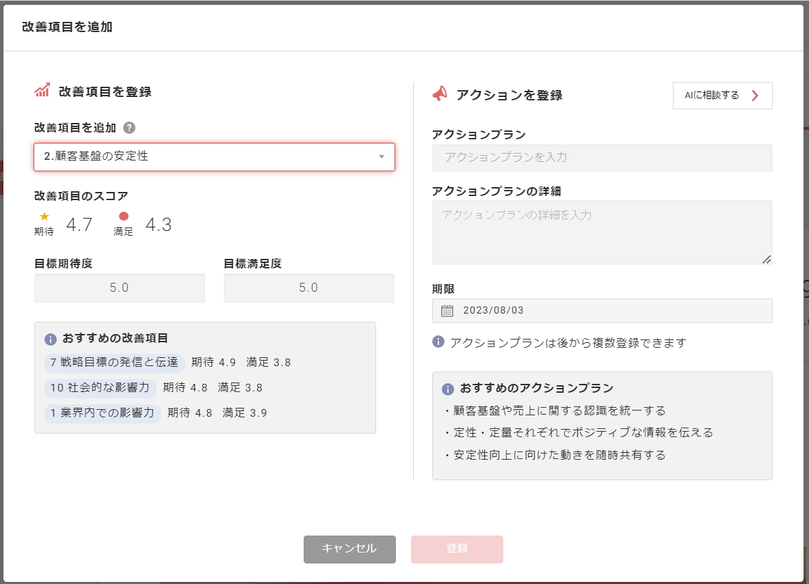This screenshot has width=809, height=584.
Task: Click the calendar icon in the 期限 field
Action: tap(447, 311)
